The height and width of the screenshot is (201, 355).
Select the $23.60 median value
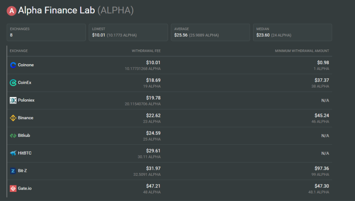[x=263, y=35]
